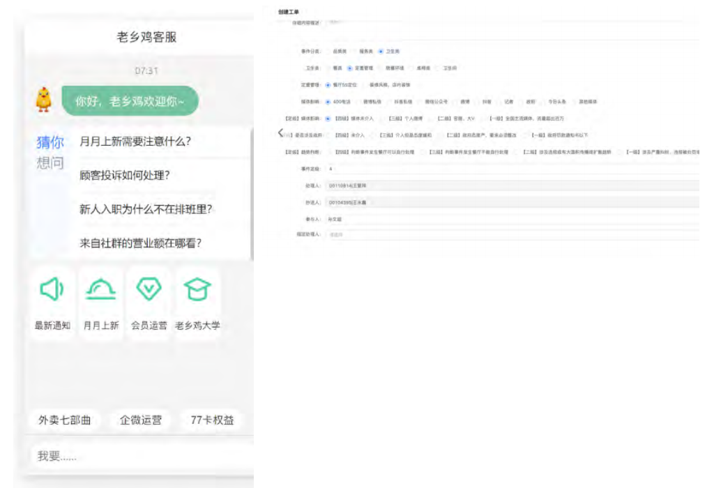The width and height of the screenshot is (714, 488).
Task: Click the left back arrow chevron
Action: click(280, 132)
